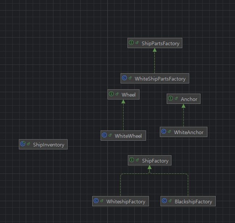Select the WhiteshipFactory name label
This screenshot has width=235, height=223.
pyautogui.click(x=126, y=202)
